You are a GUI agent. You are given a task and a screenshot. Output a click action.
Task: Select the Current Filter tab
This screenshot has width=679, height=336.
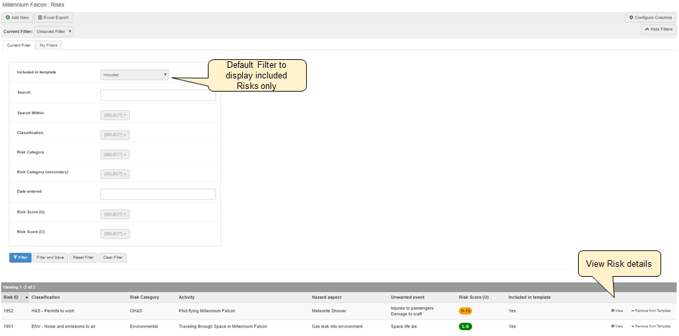pyautogui.click(x=18, y=45)
